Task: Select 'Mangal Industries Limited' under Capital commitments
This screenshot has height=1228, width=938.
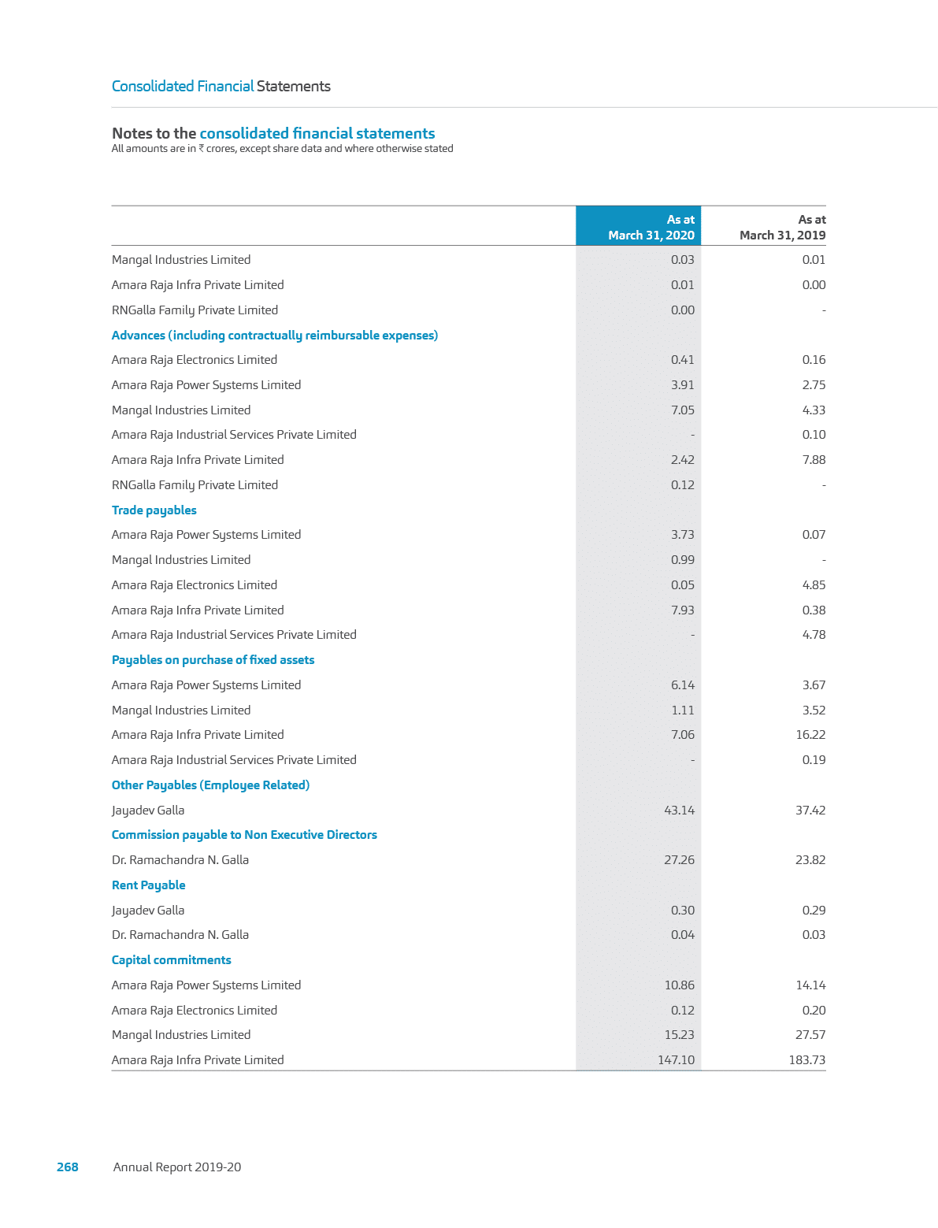Action: pos(181,1035)
